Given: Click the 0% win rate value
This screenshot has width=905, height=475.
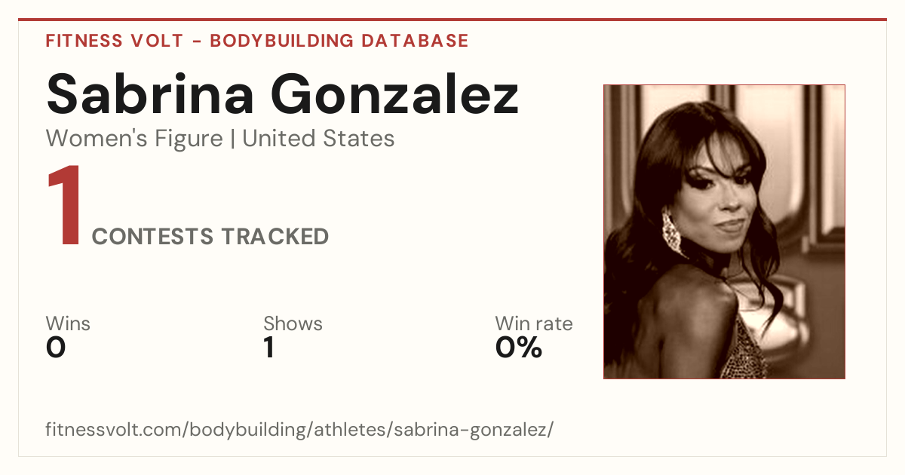Looking at the screenshot, I should point(519,348).
